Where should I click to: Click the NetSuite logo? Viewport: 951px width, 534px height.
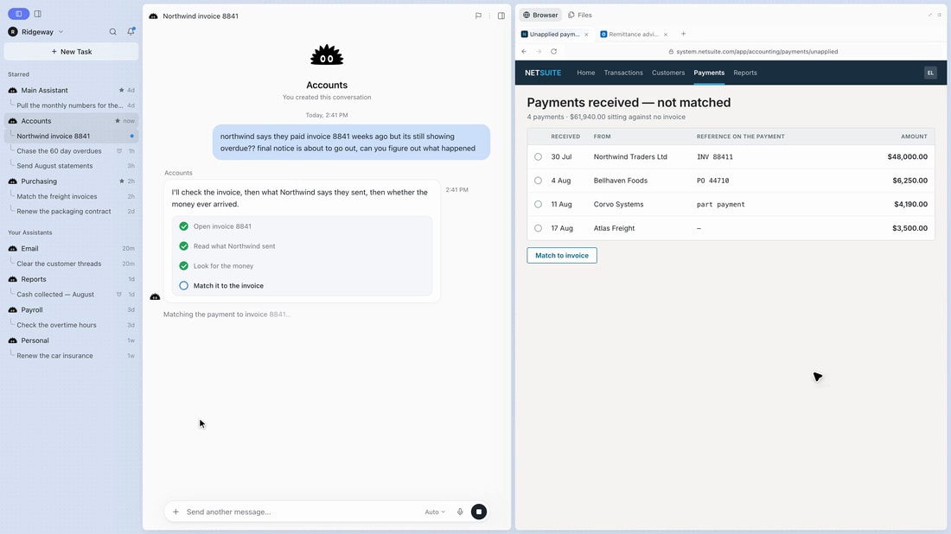(x=543, y=73)
